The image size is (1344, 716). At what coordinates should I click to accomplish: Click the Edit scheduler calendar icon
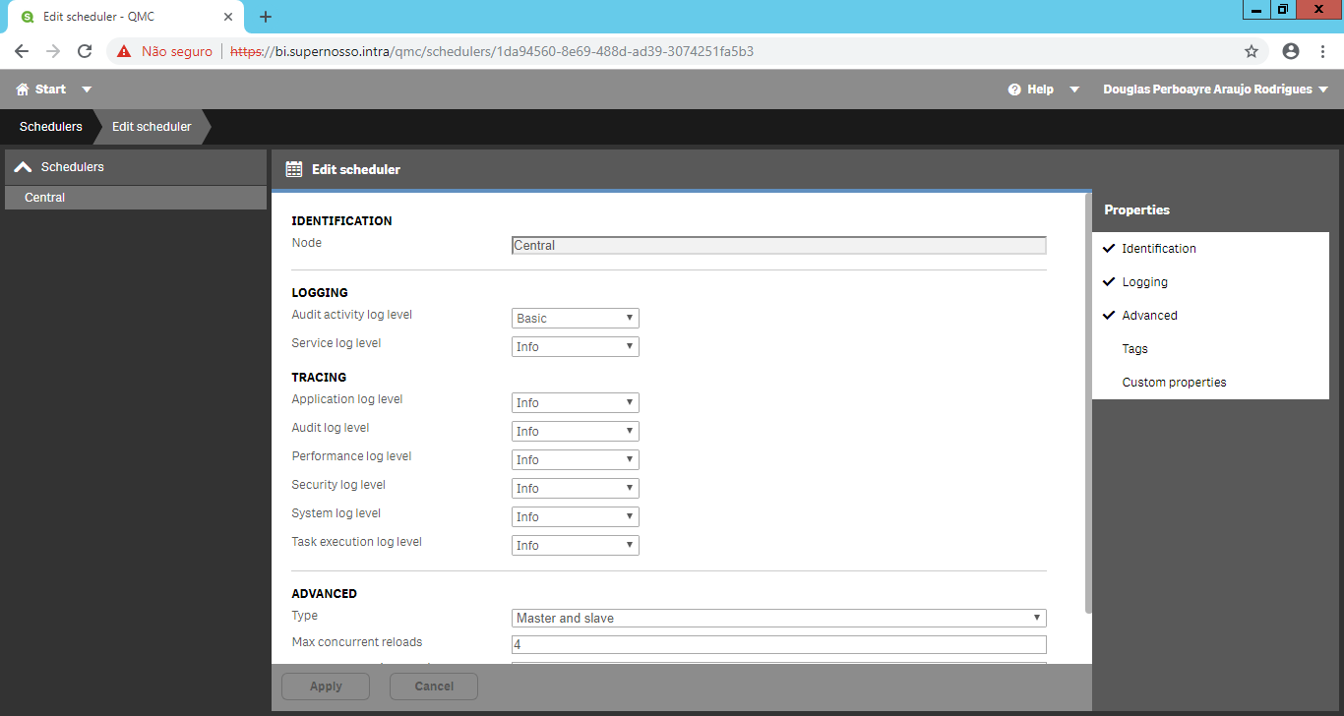click(x=293, y=169)
